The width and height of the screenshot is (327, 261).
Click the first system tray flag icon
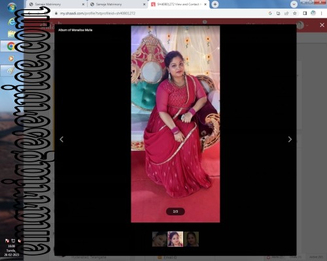click(x=7, y=241)
